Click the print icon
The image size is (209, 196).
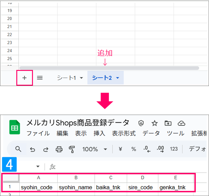59,149
